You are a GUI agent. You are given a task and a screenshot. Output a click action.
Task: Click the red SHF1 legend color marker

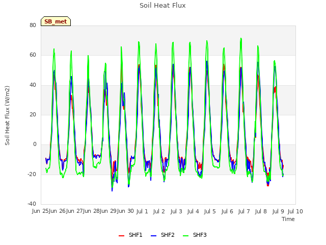click(x=121, y=236)
